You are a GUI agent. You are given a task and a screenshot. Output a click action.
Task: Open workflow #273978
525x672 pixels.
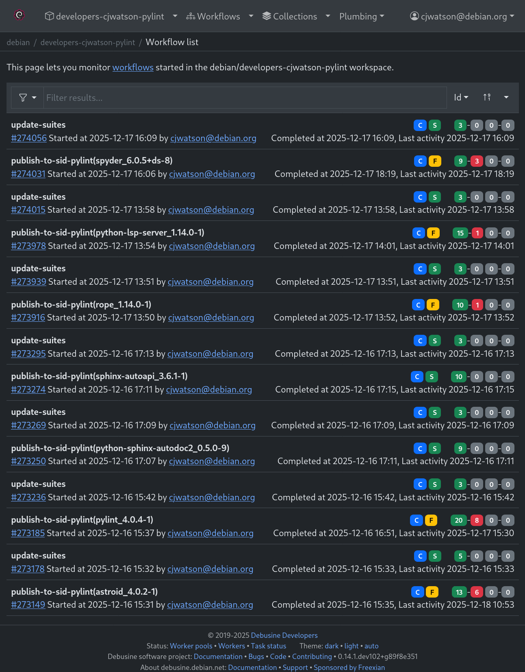[x=28, y=246]
